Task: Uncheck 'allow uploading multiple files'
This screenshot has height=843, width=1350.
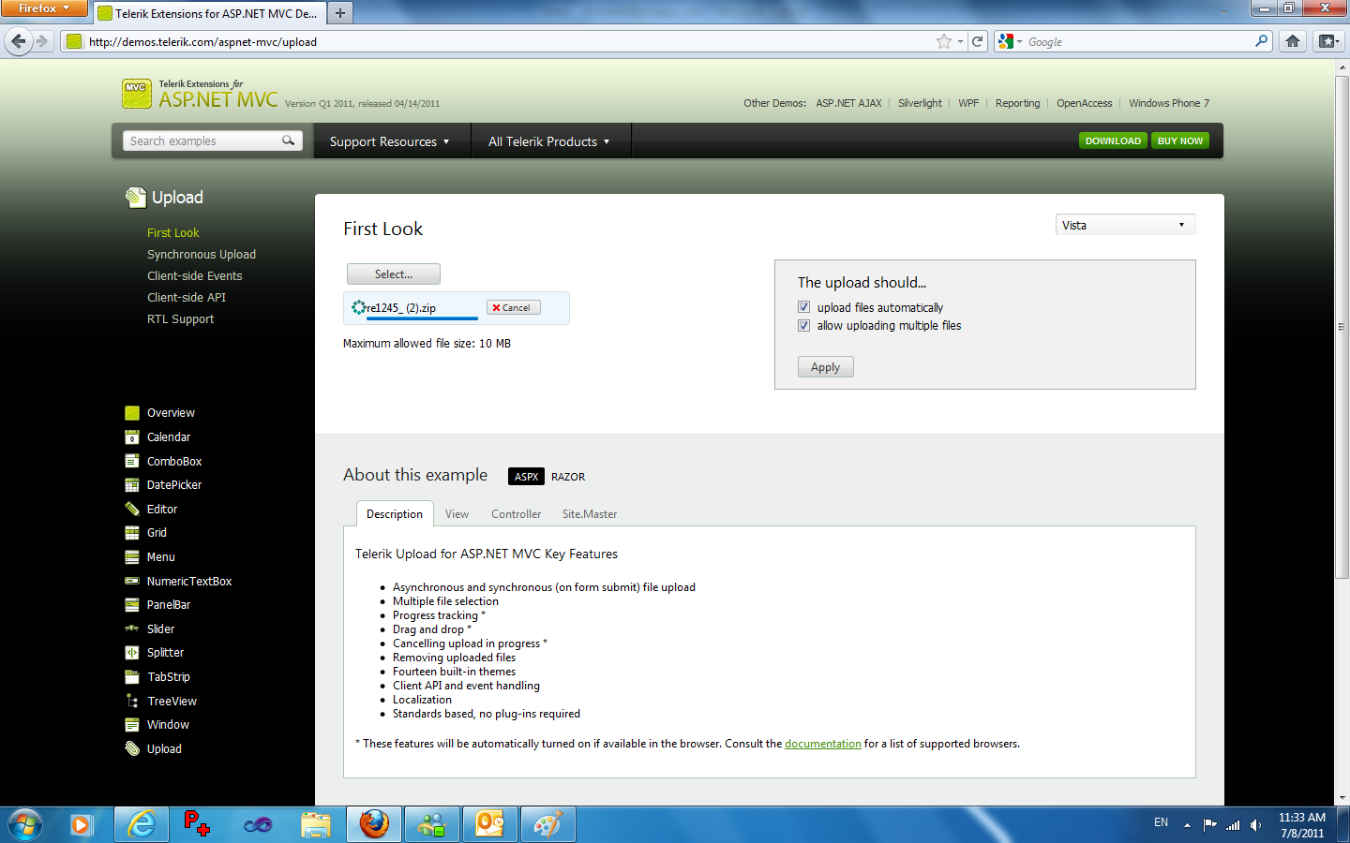Action: pos(803,325)
